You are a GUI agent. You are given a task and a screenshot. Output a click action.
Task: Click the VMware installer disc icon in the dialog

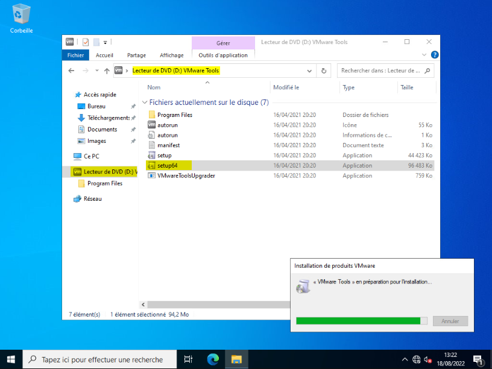pyautogui.click(x=303, y=286)
